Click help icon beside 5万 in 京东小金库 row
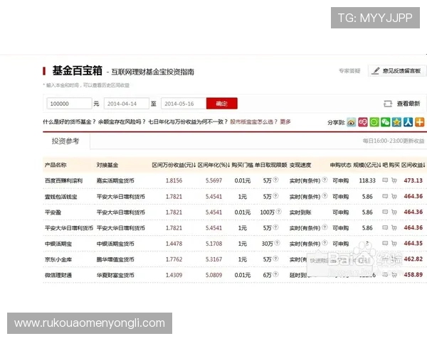 point(275,259)
